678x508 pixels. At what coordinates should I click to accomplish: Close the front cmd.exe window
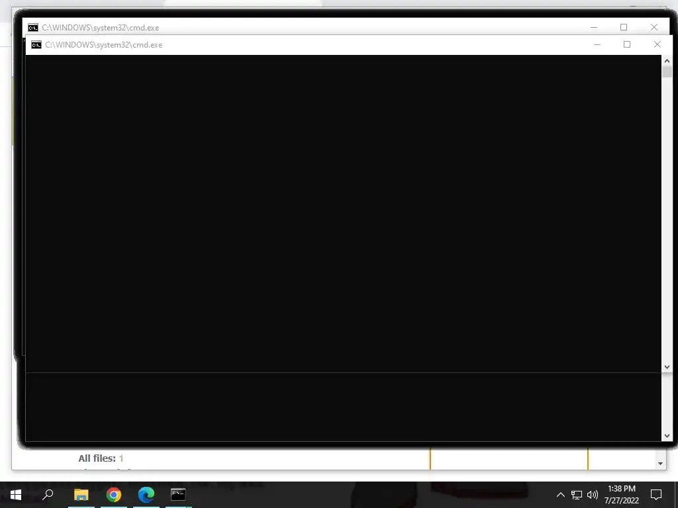tap(657, 44)
